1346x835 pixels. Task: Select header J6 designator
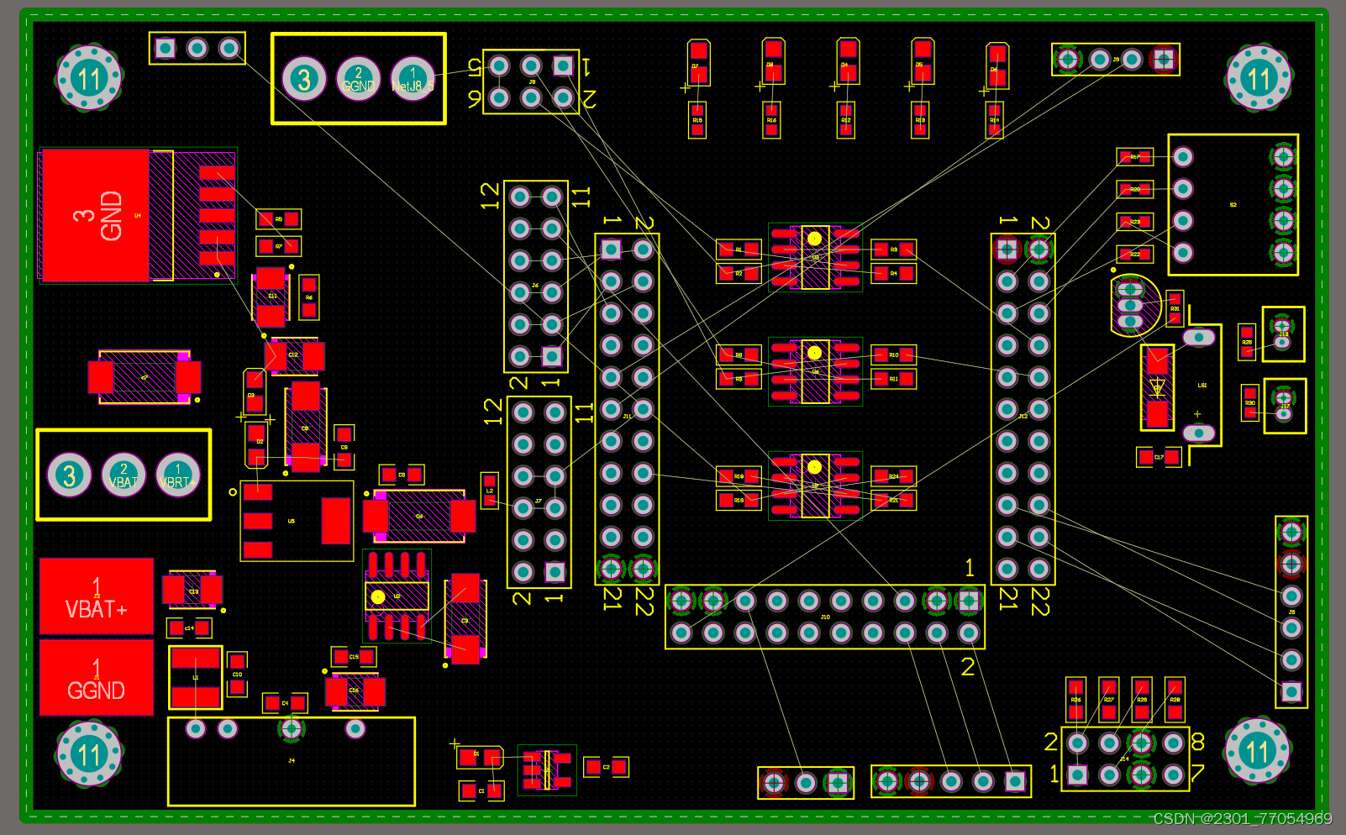coord(535,286)
